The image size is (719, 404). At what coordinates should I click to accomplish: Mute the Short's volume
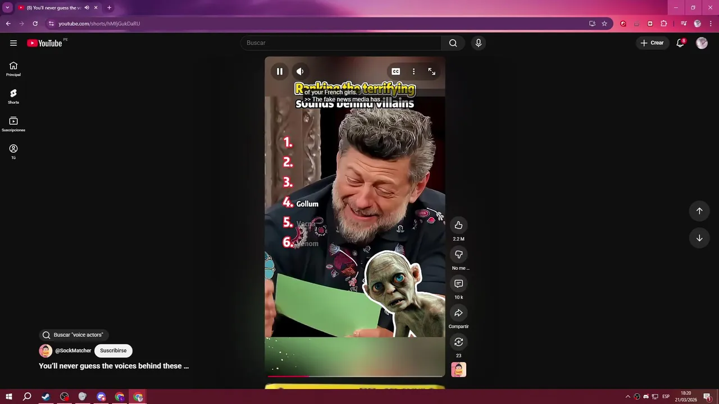pyautogui.click(x=300, y=71)
